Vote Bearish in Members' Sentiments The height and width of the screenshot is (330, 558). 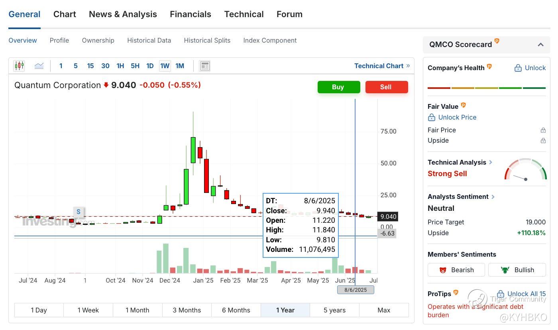(456, 270)
